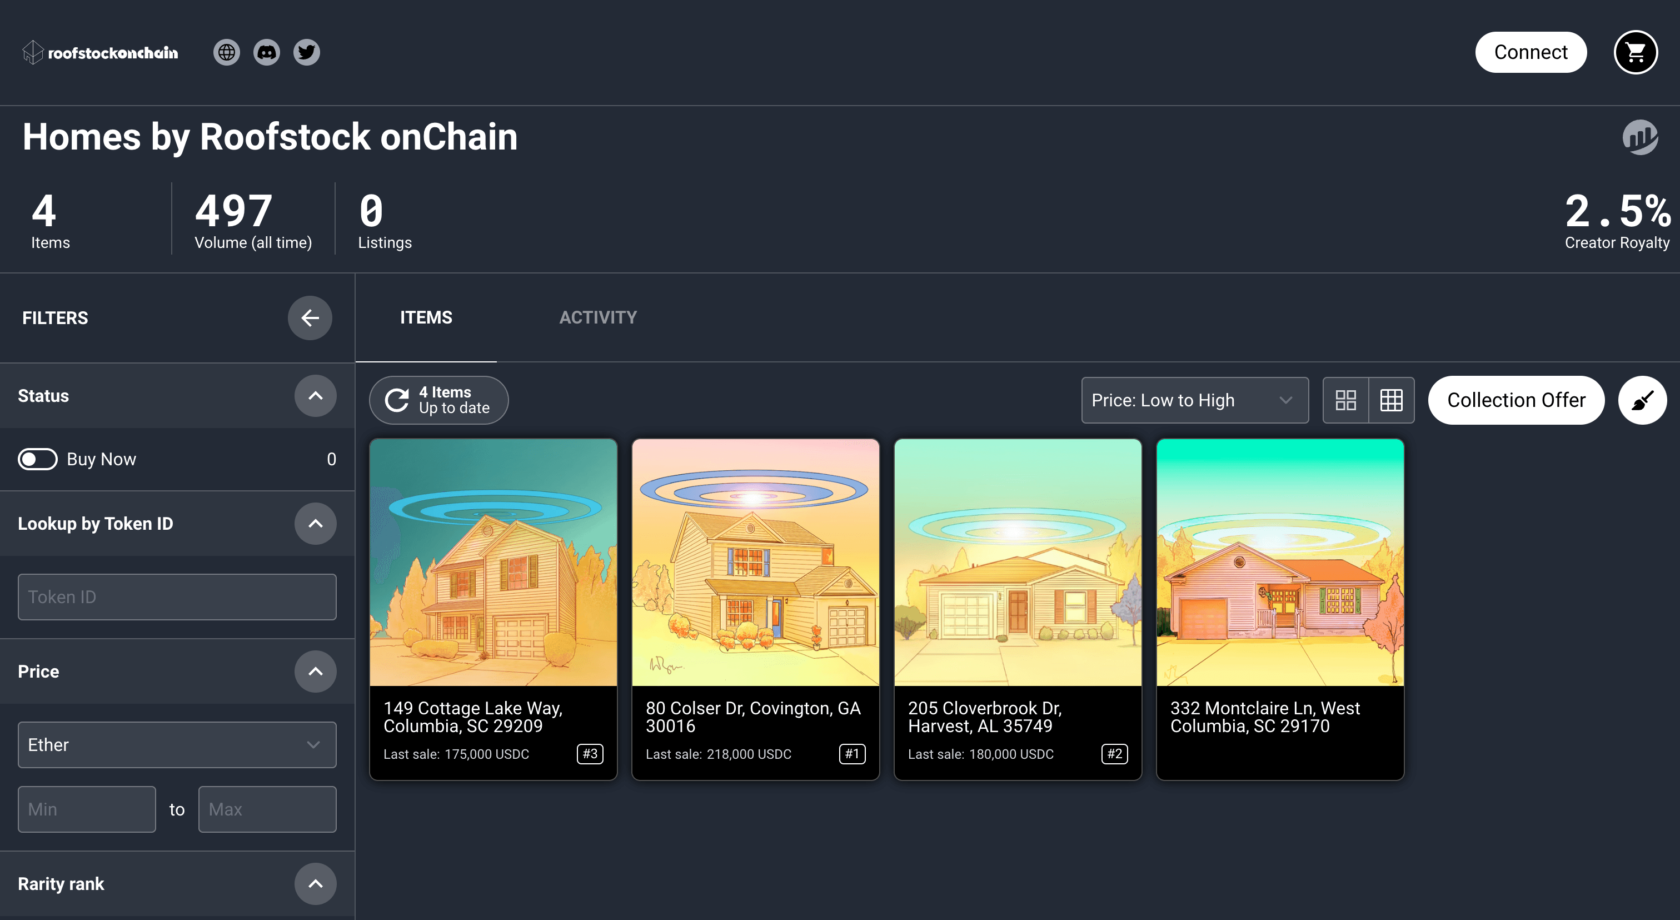Viewport: 1680px width, 920px height.
Task: Open the website globe icon link
Action: click(x=226, y=52)
